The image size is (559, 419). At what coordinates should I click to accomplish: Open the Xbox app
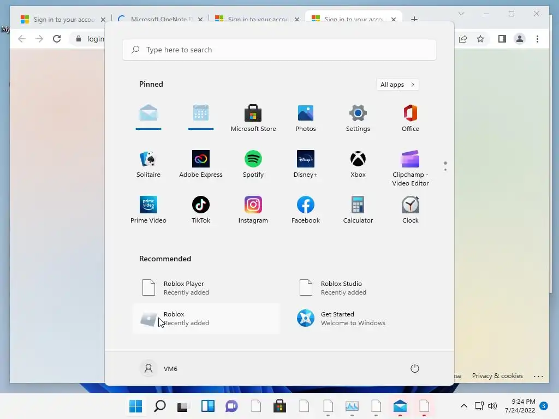pos(358,164)
